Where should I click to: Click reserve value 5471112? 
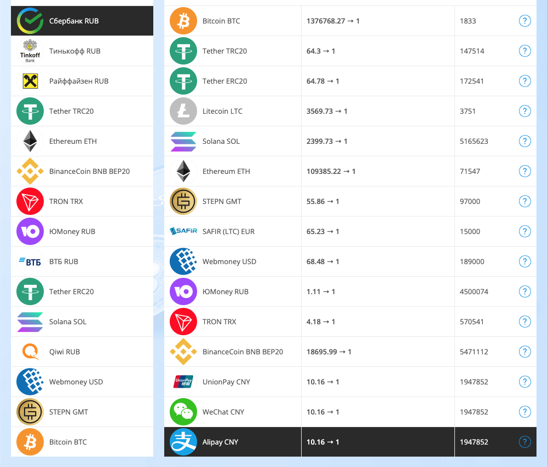[474, 352]
